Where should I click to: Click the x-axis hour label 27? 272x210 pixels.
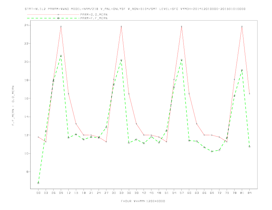tap(106, 193)
